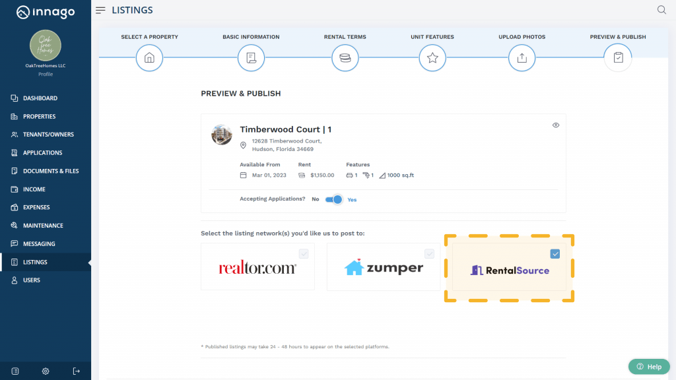Open the Profile link under OakTreeHomes
676x380 pixels.
pos(46,74)
